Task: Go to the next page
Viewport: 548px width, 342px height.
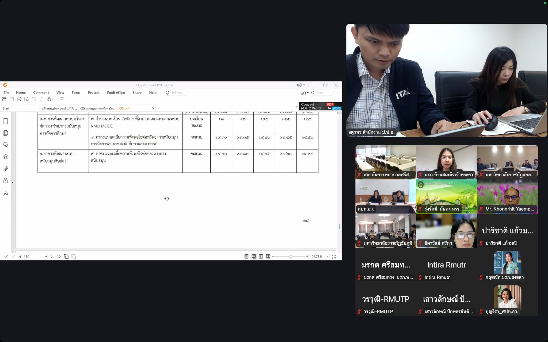Action: click(51, 256)
